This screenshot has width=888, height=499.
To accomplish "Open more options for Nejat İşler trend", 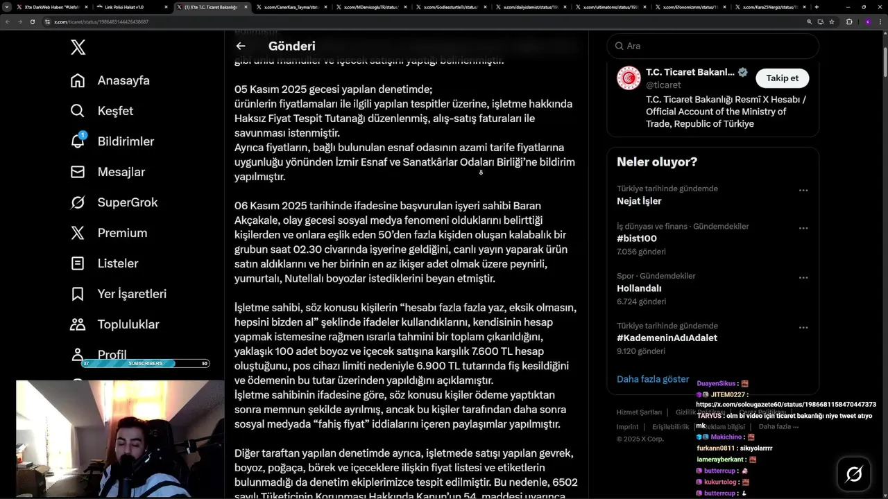I will click(803, 190).
